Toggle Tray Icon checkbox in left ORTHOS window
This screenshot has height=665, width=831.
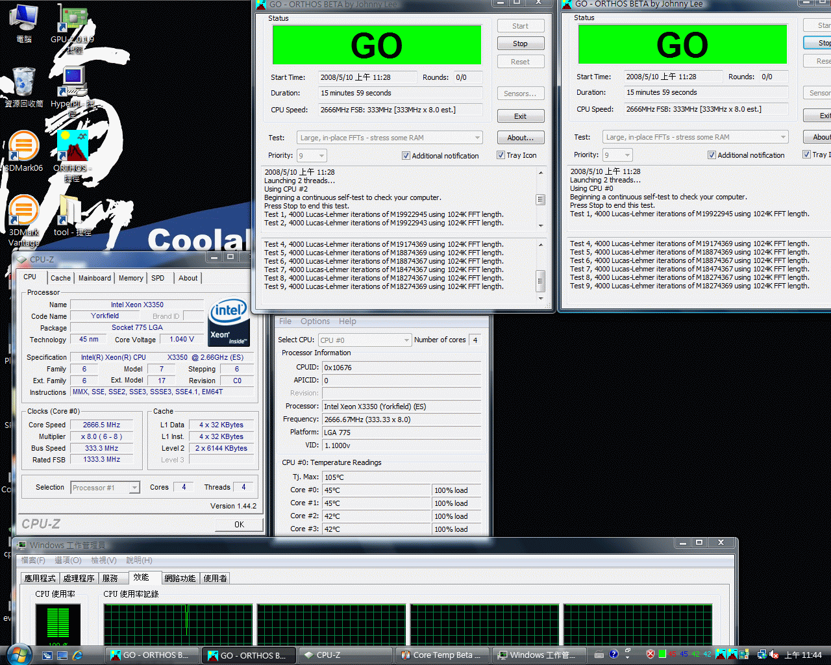pos(517,155)
